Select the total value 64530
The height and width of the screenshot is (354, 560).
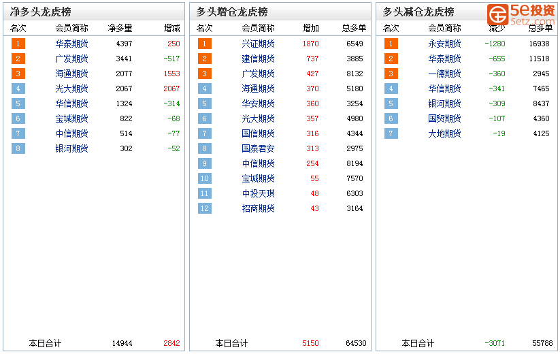tap(356, 343)
